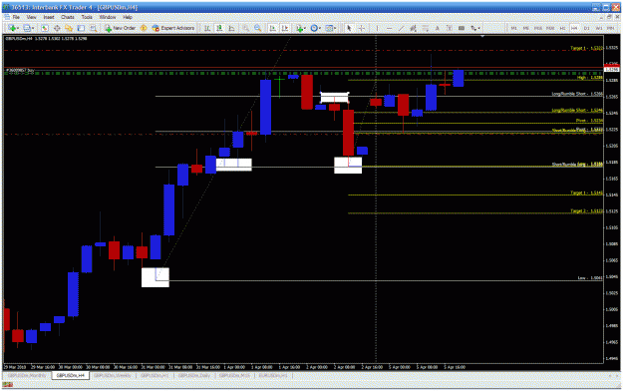Open the Help menu

pyautogui.click(x=128, y=17)
